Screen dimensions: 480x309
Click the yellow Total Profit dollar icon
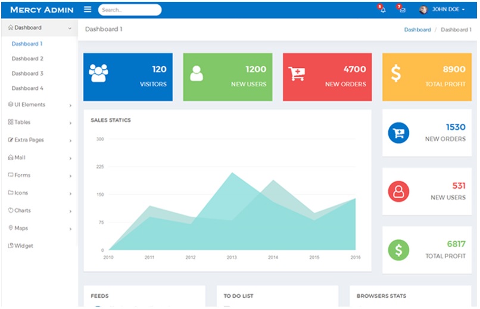(396, 73)
